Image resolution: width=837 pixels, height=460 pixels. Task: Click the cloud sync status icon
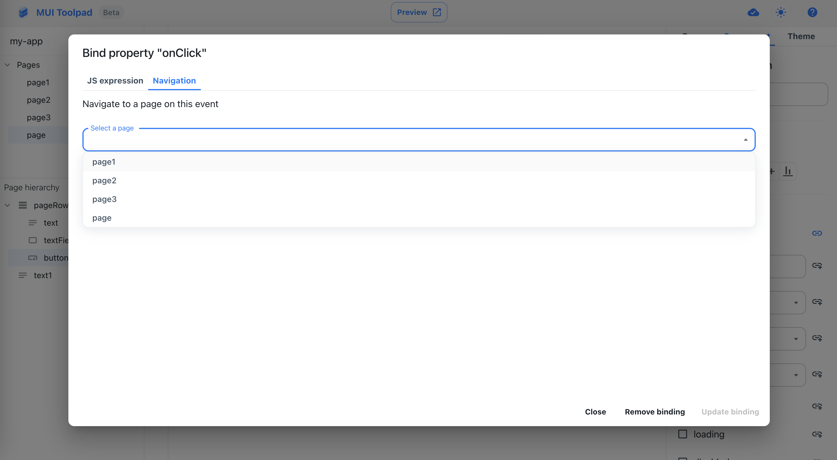click(x=753, y=12)
